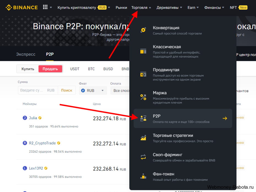Expand the Финансы menu
Image resolution: width=256 pixels, height=192 pixels.
tap(214, 7)
